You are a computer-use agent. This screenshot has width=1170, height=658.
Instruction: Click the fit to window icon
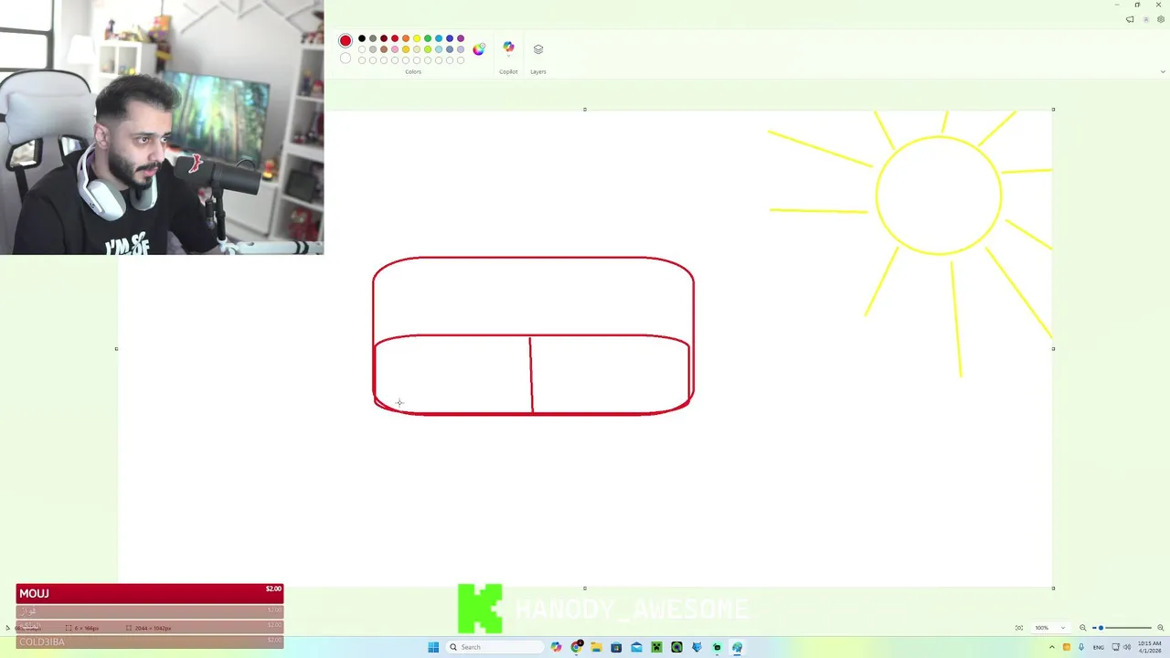point(1019,628)
